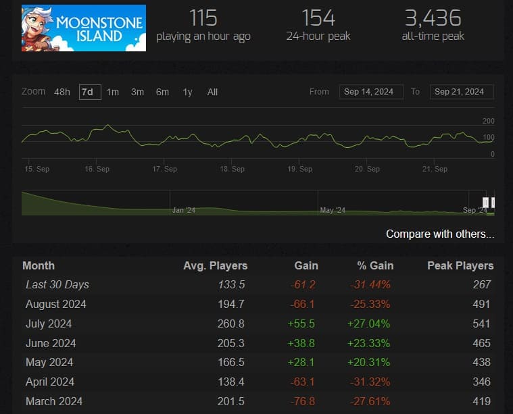Open the Compare with others link
513x414 pixels.
point(439,234)
